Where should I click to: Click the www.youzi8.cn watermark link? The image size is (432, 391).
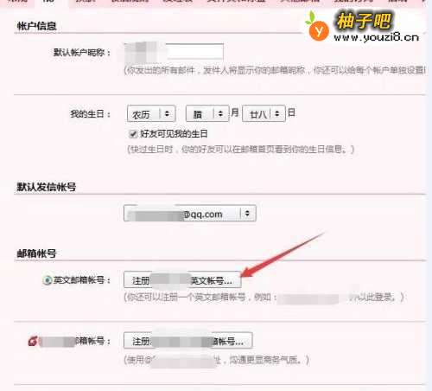(x=376, y=37)
